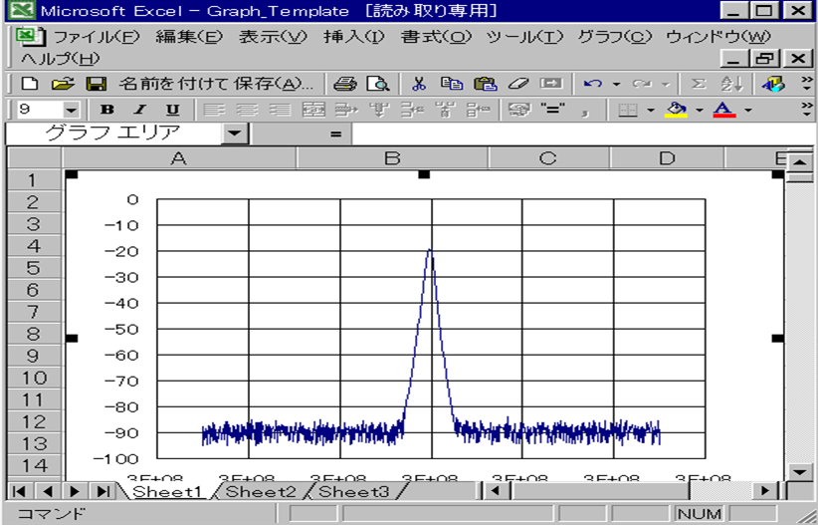Click the Center alignment icon
The image size is (818, 525).
(247, 110)
